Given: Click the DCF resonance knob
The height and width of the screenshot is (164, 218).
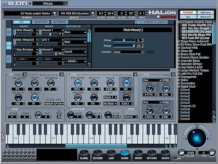Looking at the screenshot, I should pyautogui.click(x=51, y=83).
